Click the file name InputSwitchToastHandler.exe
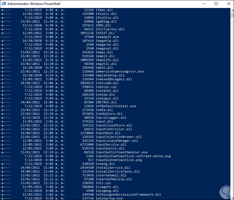Screen dimensions: 234x200 [122, 152]
